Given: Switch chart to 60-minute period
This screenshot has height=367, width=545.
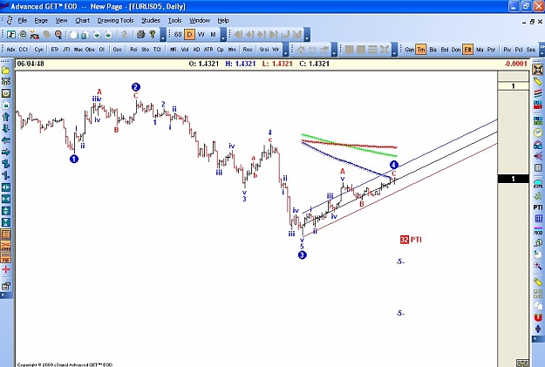Looking at the screenshot, I should [x=178, y=34].
